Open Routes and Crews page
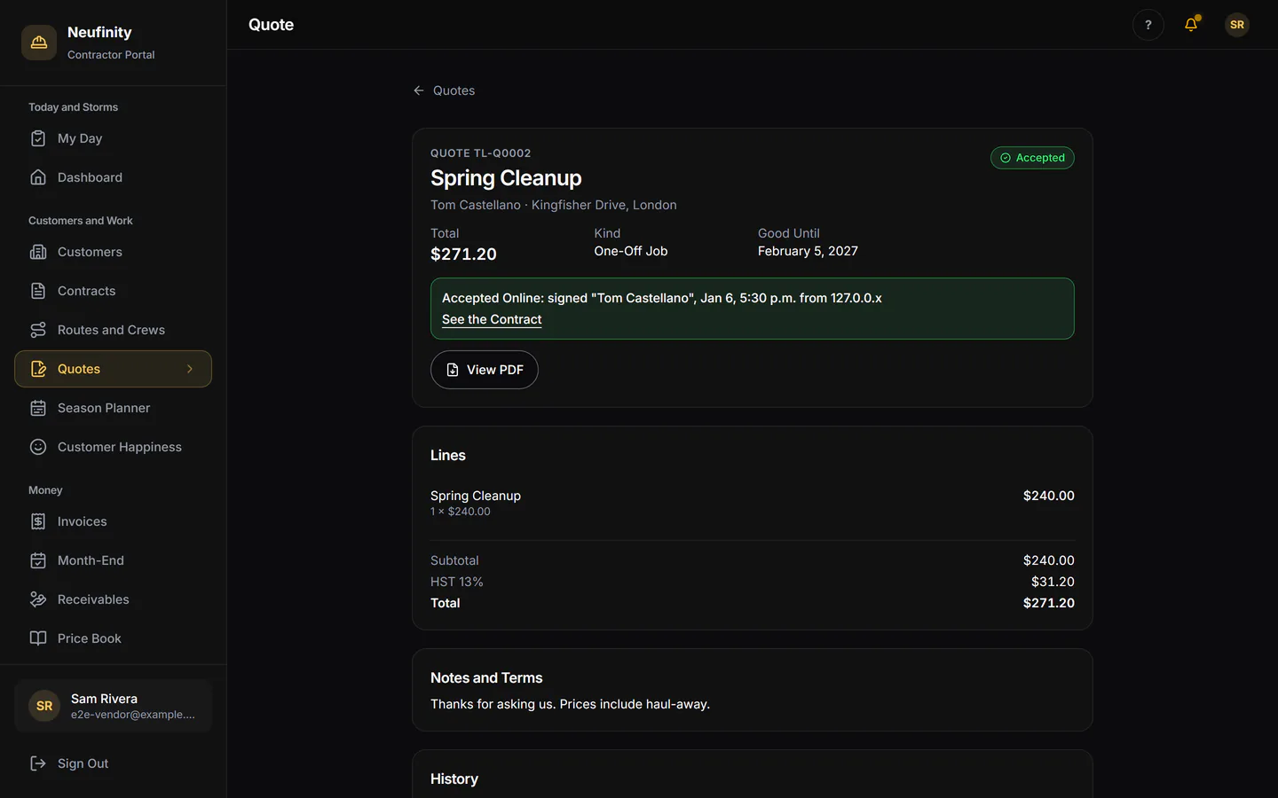The height and width of the screenshot is (798, 1278). click(x=113, y=330)
